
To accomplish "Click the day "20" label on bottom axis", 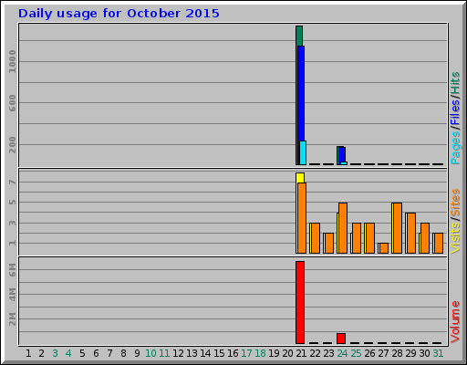I will point(287,353).
